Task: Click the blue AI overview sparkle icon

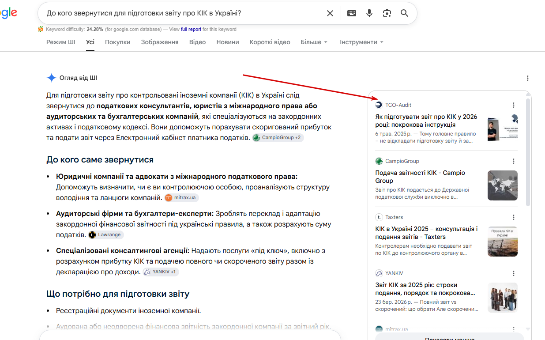Action: pyautogui.click(x=52, y=78)
